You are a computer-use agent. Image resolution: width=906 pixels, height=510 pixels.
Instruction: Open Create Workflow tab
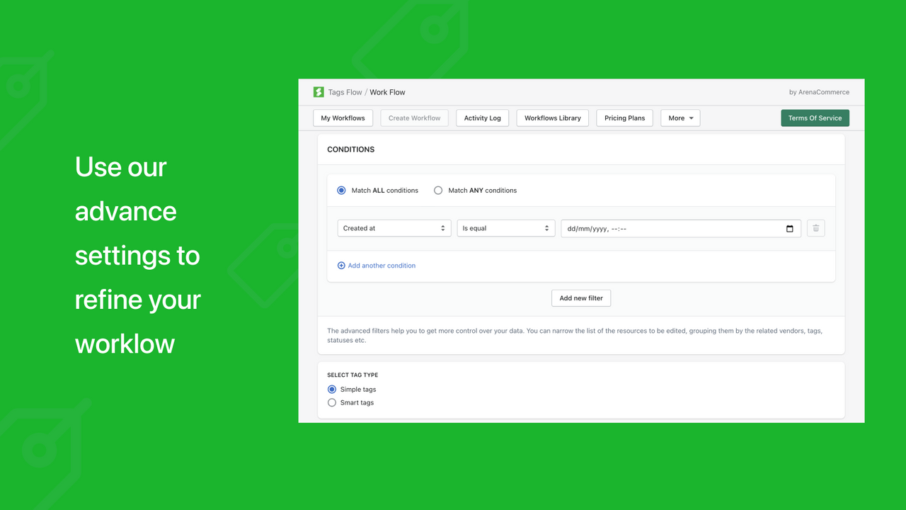(415, 118)
